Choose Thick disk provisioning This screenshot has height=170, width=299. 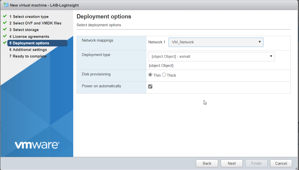pyautogui.click(x=164, y=75)
